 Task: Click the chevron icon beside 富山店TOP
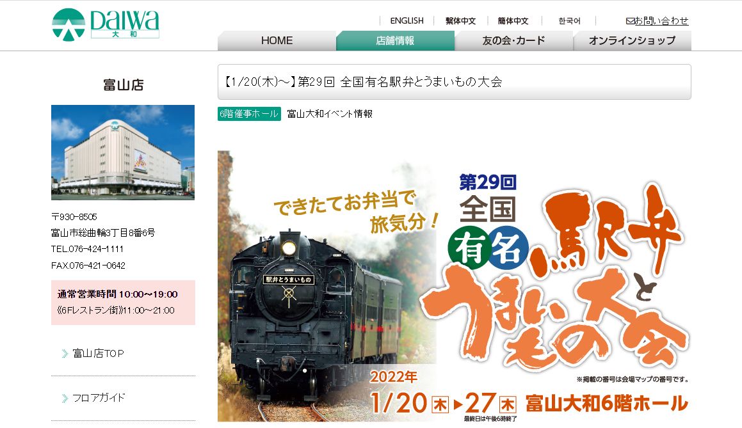click(x=65, y=353)
